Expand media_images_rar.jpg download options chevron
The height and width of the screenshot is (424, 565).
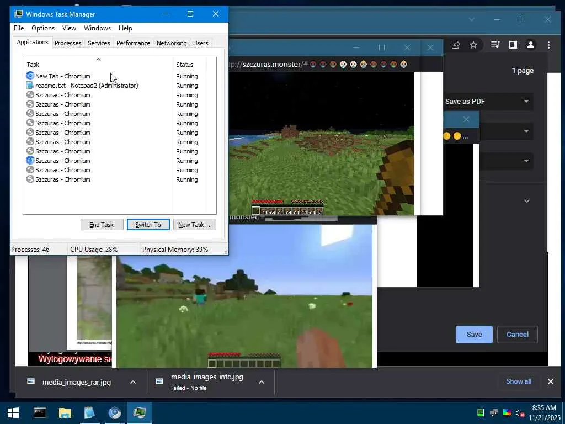pos(132,382)
